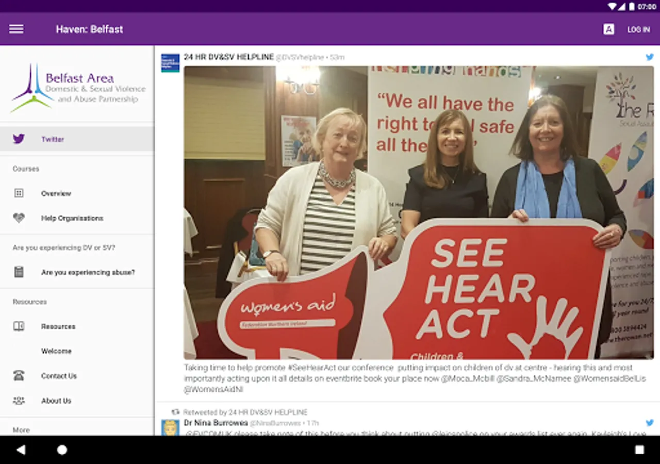660x464 pixels.
Task: Tap the language/translate A icon
Action: [608, 29]
